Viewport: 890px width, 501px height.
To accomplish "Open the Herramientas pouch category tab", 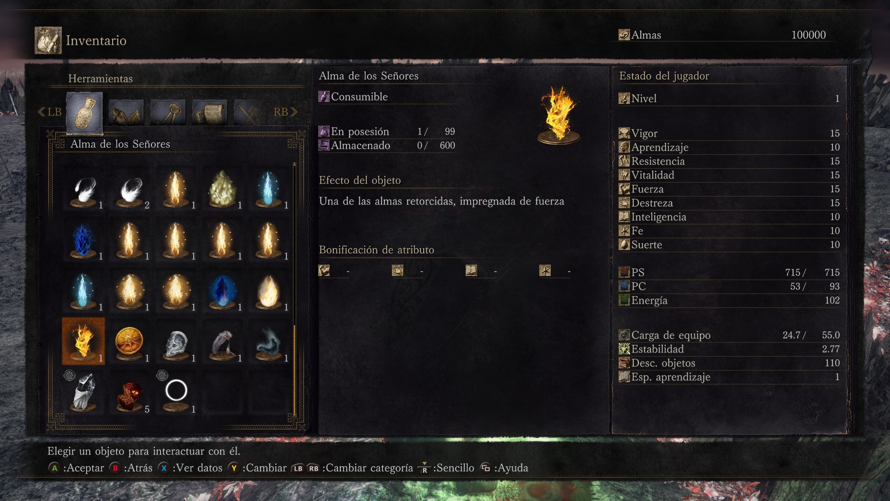I will 84,113.
